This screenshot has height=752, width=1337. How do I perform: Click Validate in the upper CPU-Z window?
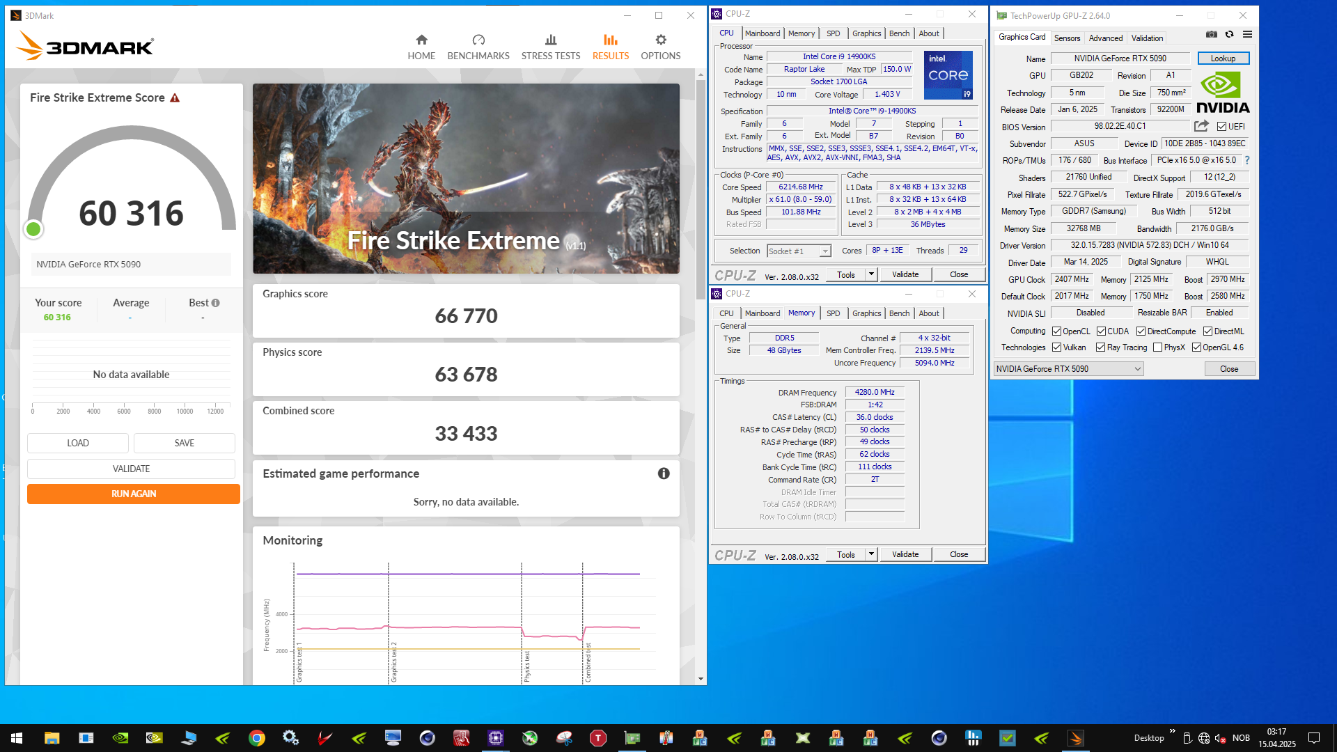click(x=905, y=274)
